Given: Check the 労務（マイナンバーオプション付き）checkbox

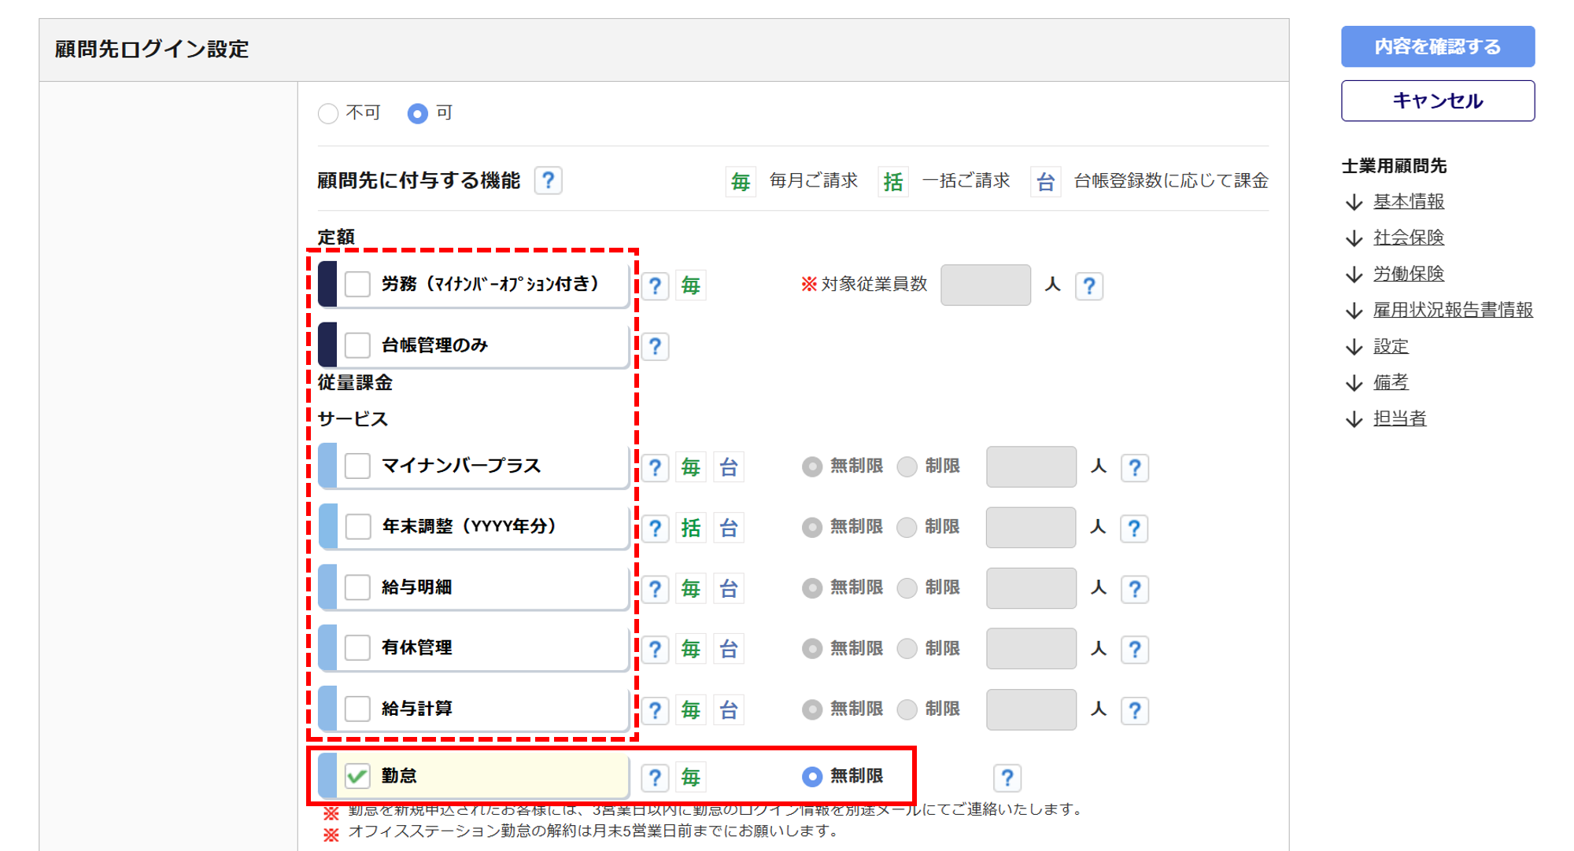Looking at the screenshot, I should point(357,284).
